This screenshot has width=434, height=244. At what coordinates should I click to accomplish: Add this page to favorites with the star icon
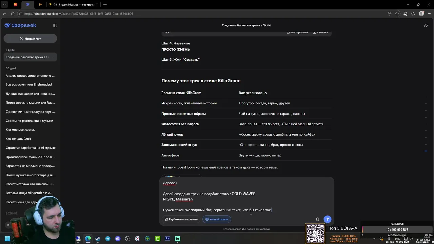point(397,14)
